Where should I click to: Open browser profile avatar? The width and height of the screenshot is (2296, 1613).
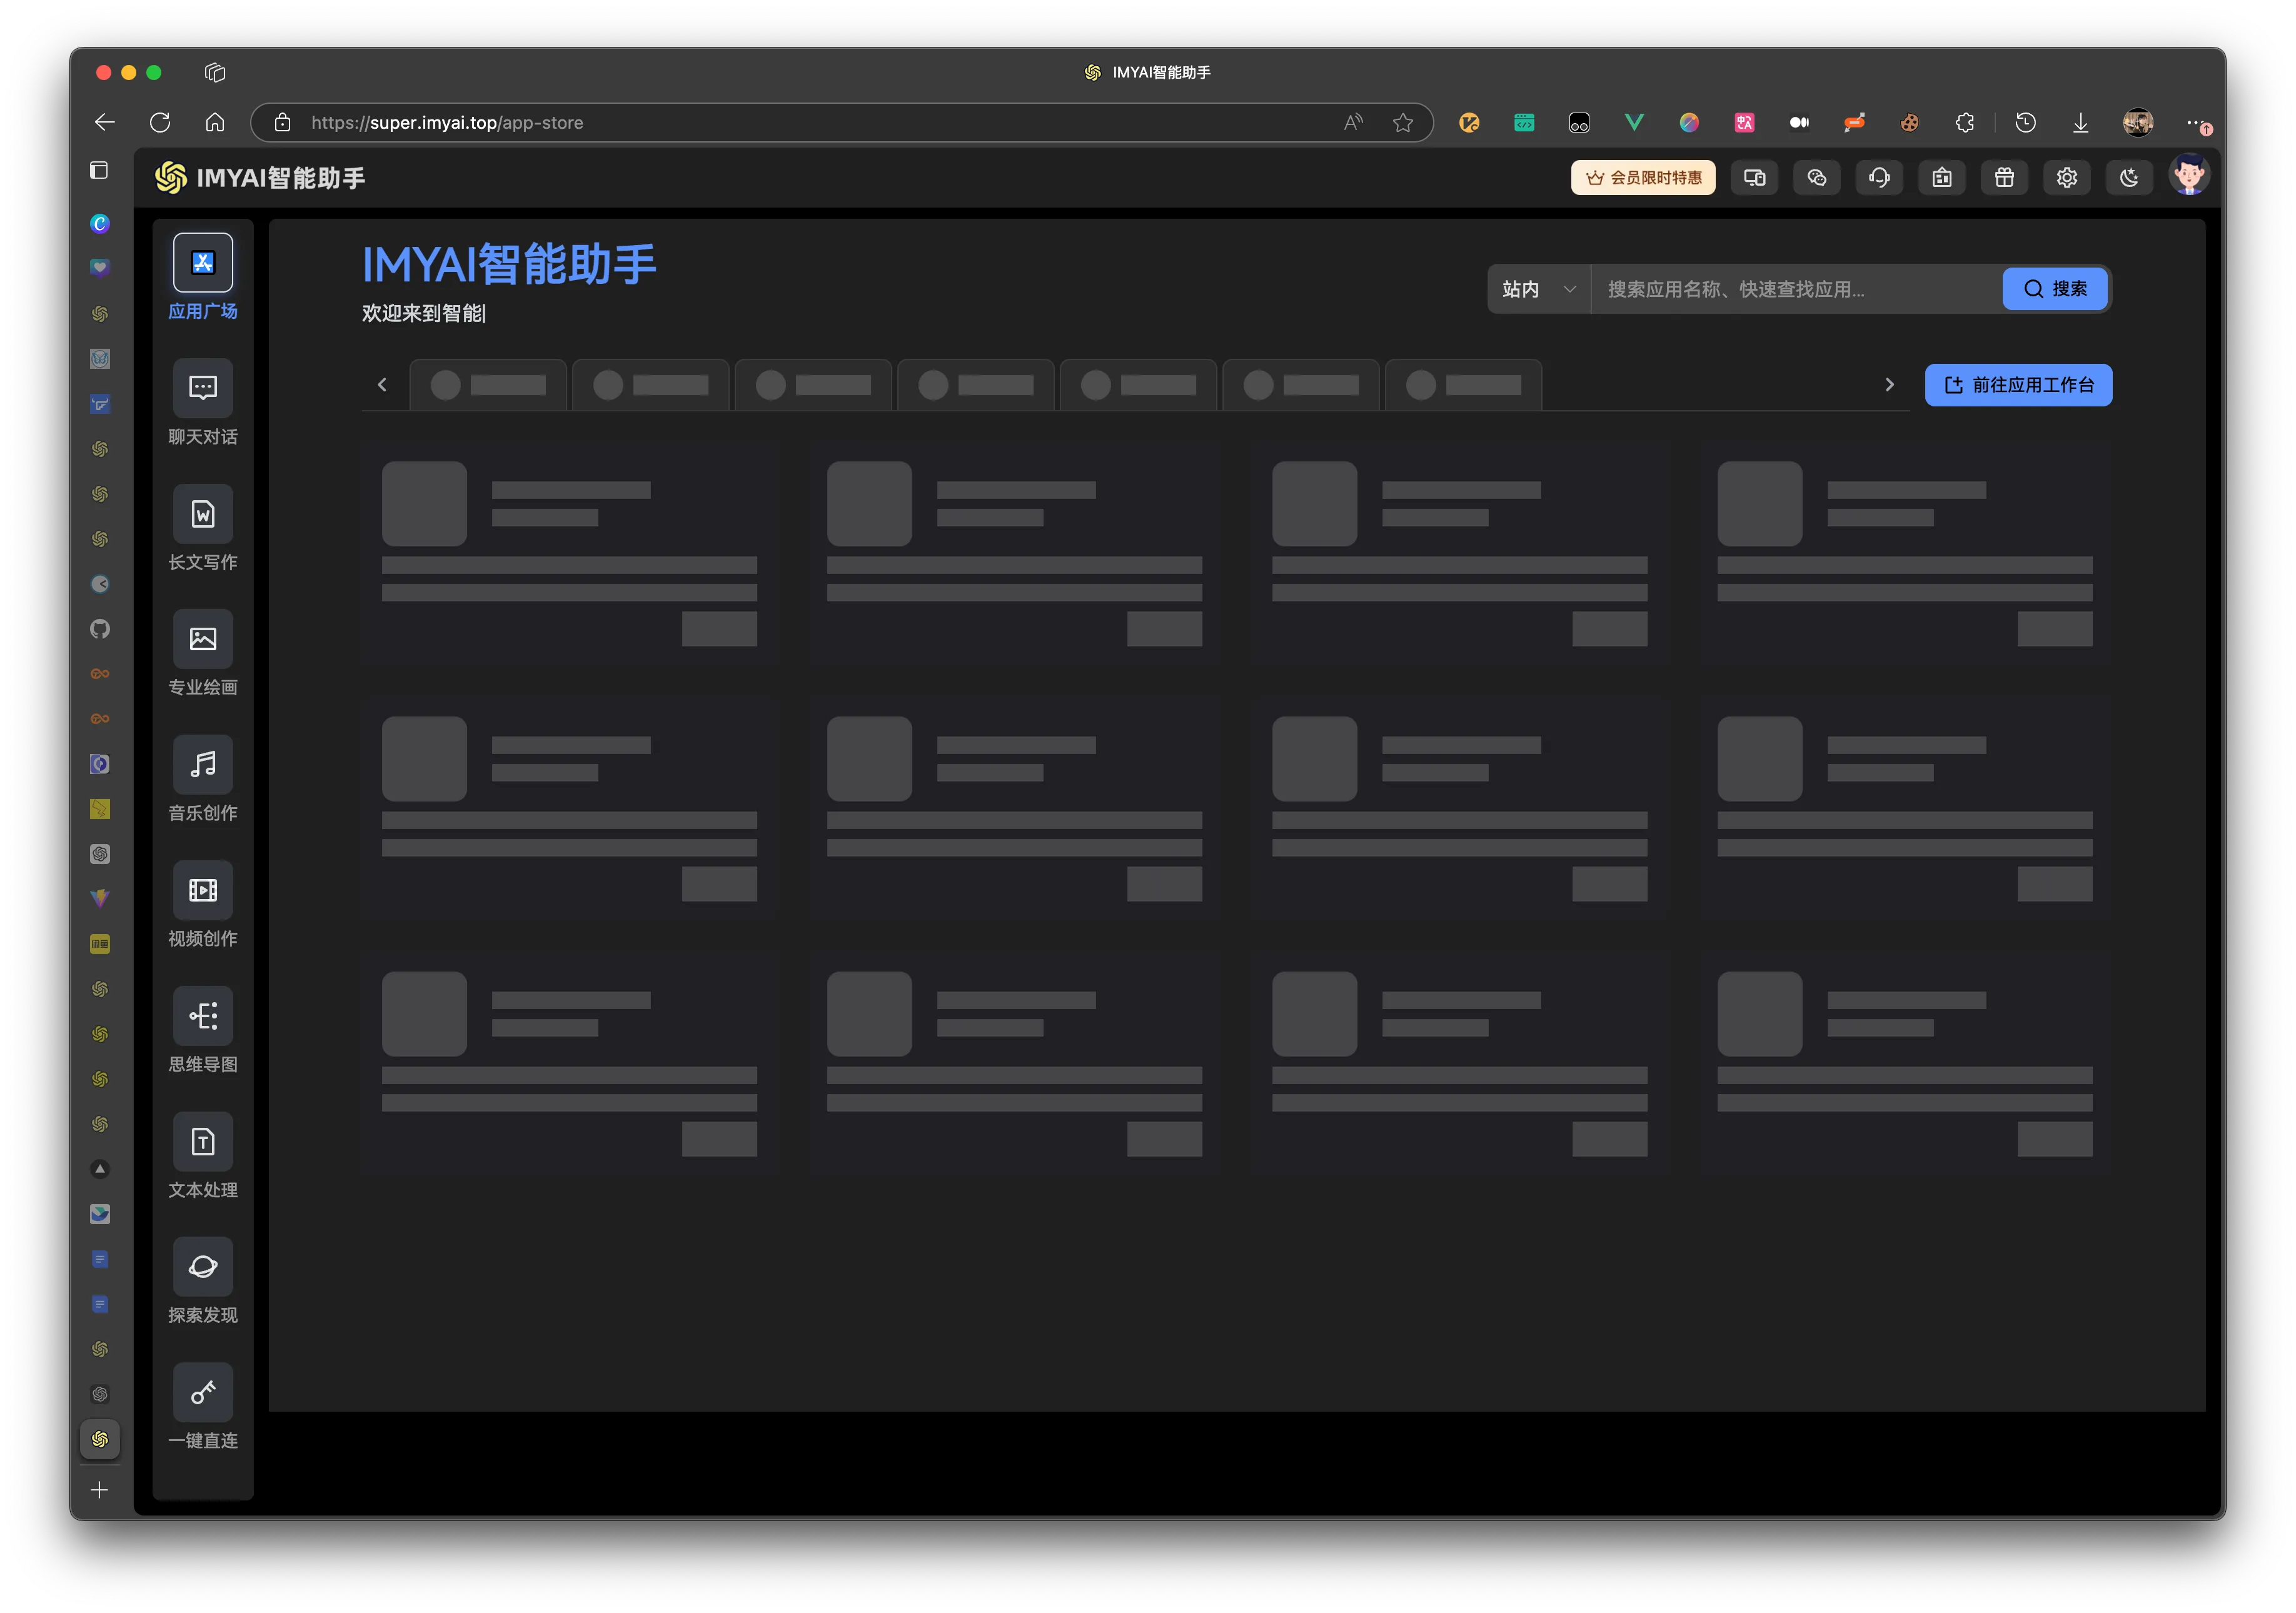tap(2138, 122)
